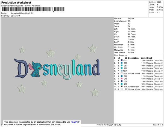Click the Max Stitch value '8.3 mm'

coord(131,45)
